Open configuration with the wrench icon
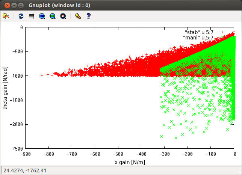242x175 pixels. click(78, 16)
